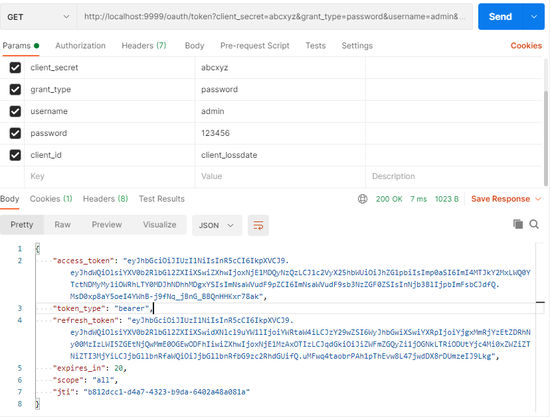Switch to the Authorization tab

click(x=80, y=46)
